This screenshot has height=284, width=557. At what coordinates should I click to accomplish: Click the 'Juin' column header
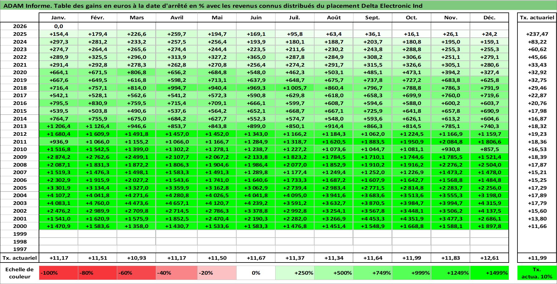256,17
